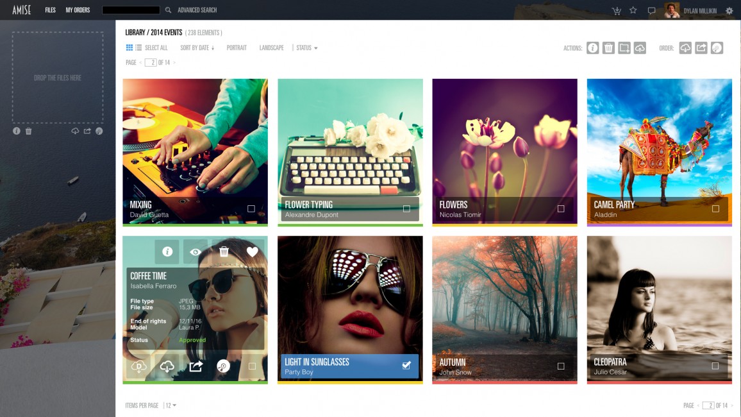Image resolution: width=741 pixels, height=417 pixels.
Task: Click the search magnifier icon
Action: [x=168, y=10]
